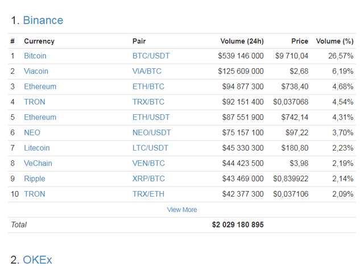Open the NEO currency link
Viewport: 364px width, 270px height.
tap(32, 132)
